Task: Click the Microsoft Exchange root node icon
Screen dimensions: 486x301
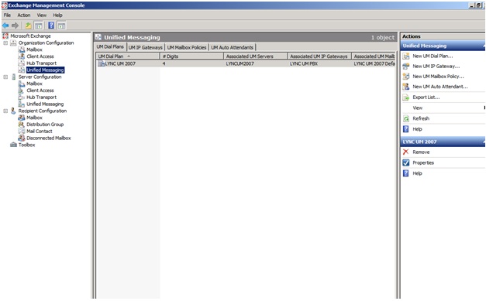Action: pos(5,36)
